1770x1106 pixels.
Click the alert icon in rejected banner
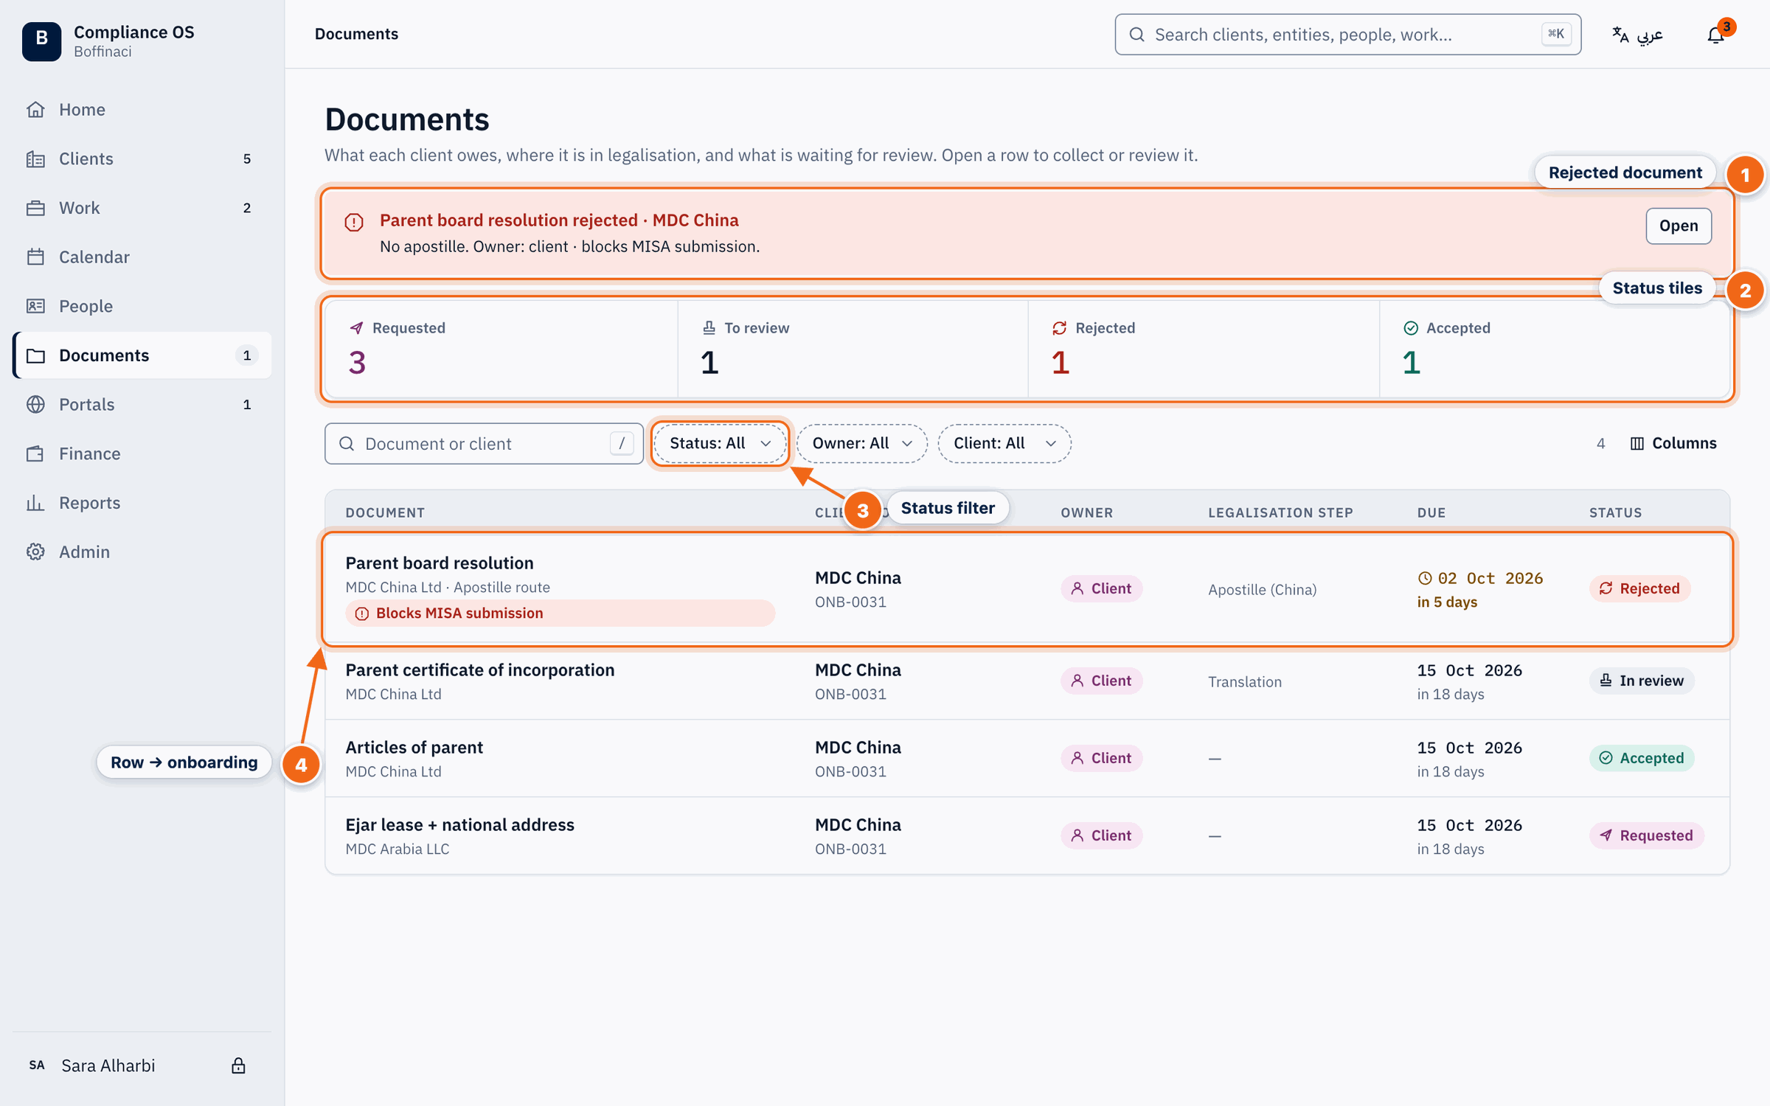[354, 222]
